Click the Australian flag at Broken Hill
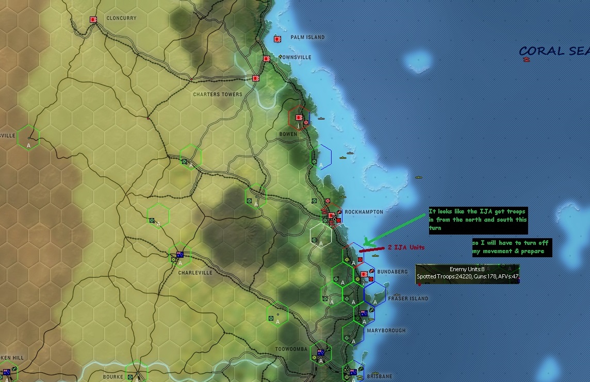The width and height of the screenshot is (590, 382). [6, 372]
